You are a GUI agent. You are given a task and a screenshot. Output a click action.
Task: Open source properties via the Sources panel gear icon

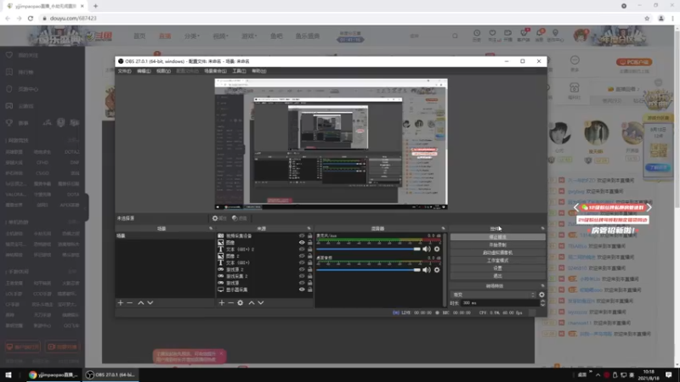(x=241, y=303)
